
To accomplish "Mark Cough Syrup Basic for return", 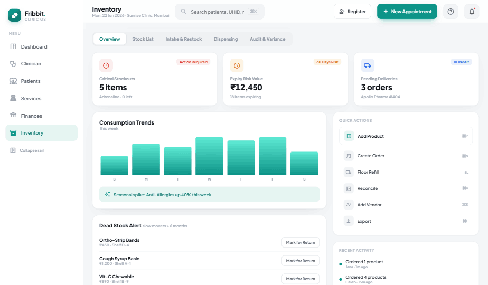I will point(301,261).
